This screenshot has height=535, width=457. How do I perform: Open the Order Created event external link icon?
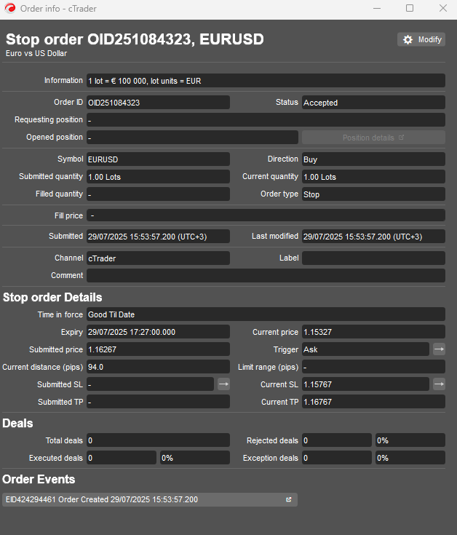[x=288, y=499]
